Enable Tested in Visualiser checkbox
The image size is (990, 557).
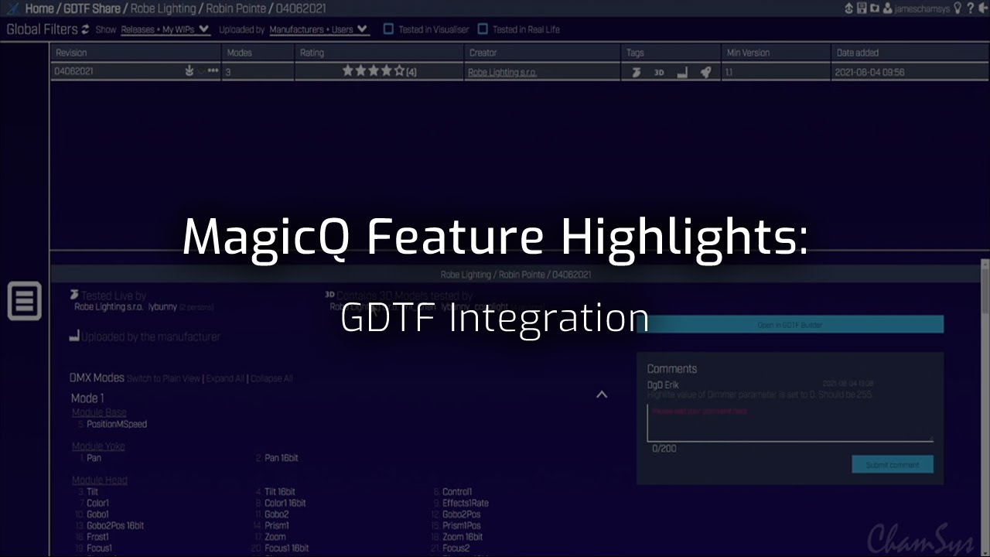click(x=389, y=29)
